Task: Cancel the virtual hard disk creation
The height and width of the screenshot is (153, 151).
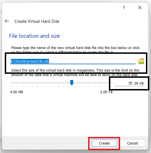Action: coord(132,143)
